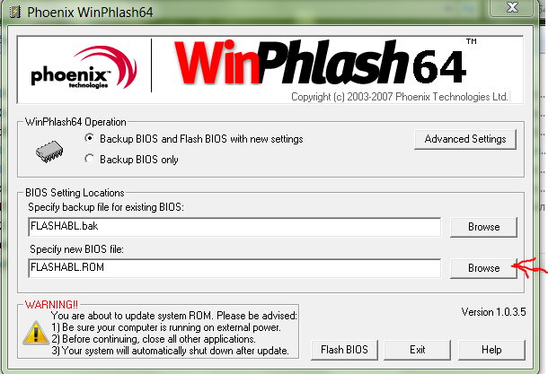Exit the WinPhlash64 application
Screen dimensions: 548x374
[418, 350]
